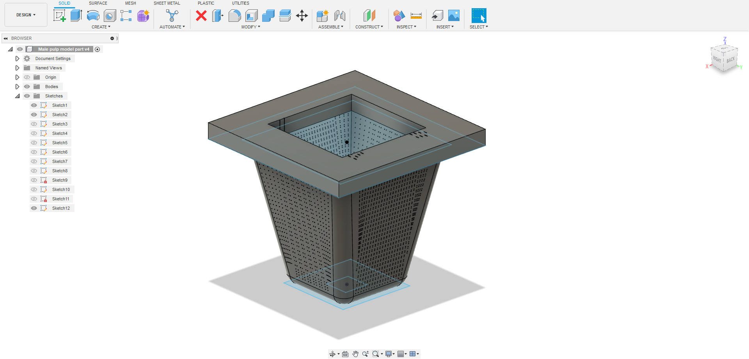Image resolution: width=749 pixels, height=359 pixels.
Task: Select the Hole tool
Action: coord(110,16)
